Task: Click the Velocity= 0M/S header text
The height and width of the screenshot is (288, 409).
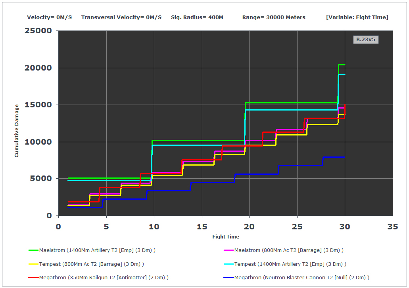Action: 50,17
